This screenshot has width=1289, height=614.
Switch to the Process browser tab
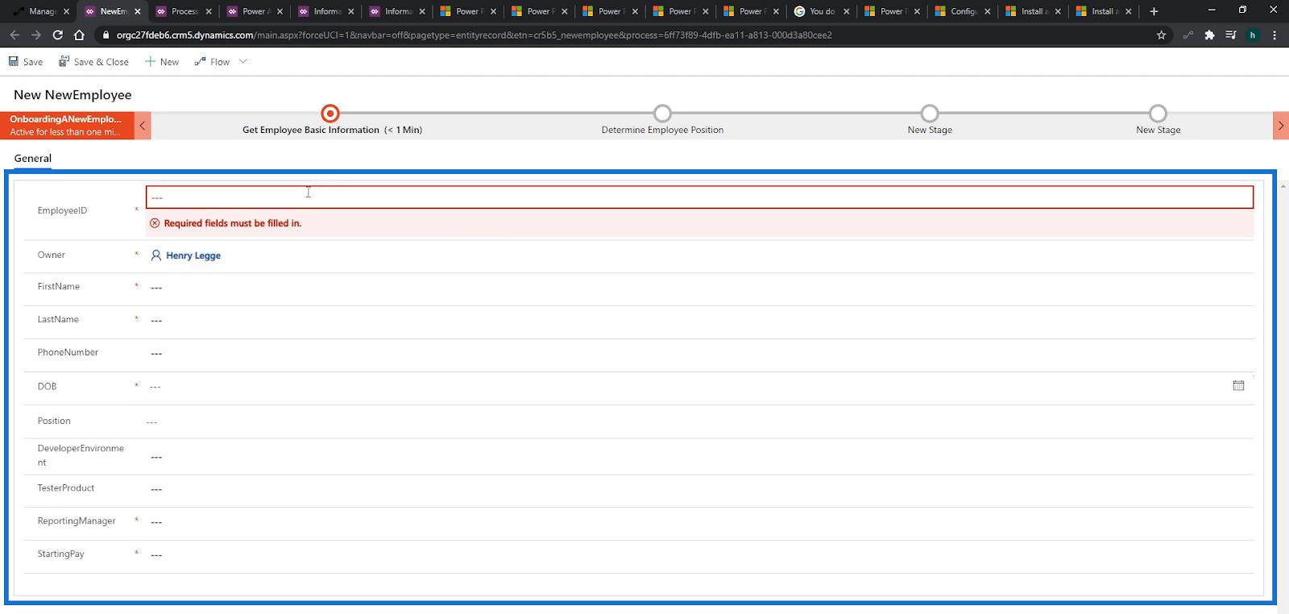[184, 11]
